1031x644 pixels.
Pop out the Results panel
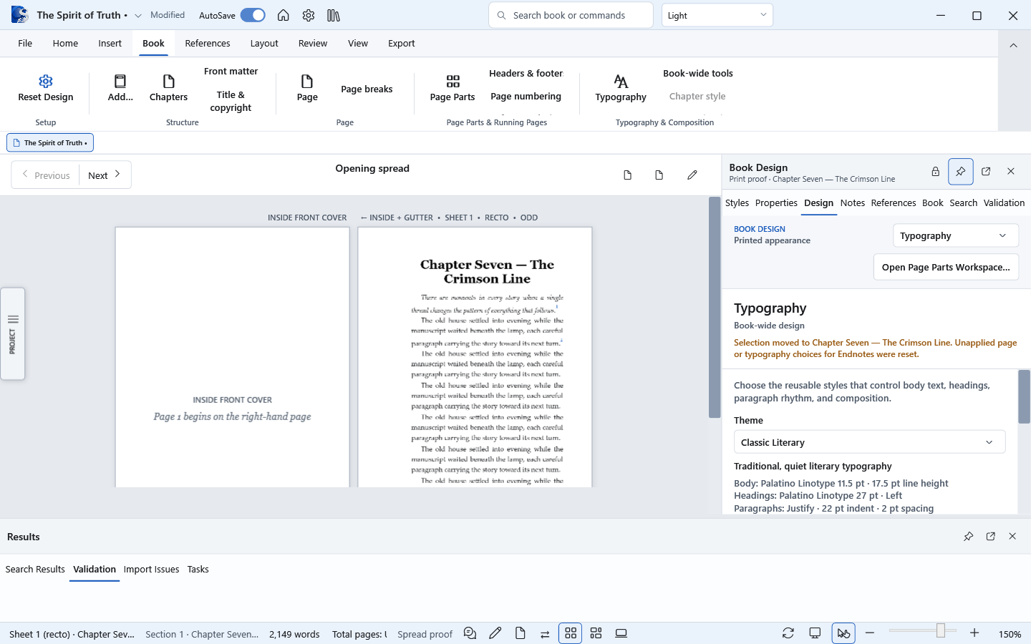pos(991,536)
